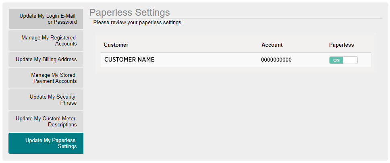The width and height of the screenshot is (390, 163).
Task: Click account number 0000000000
Action: point(276,60)
